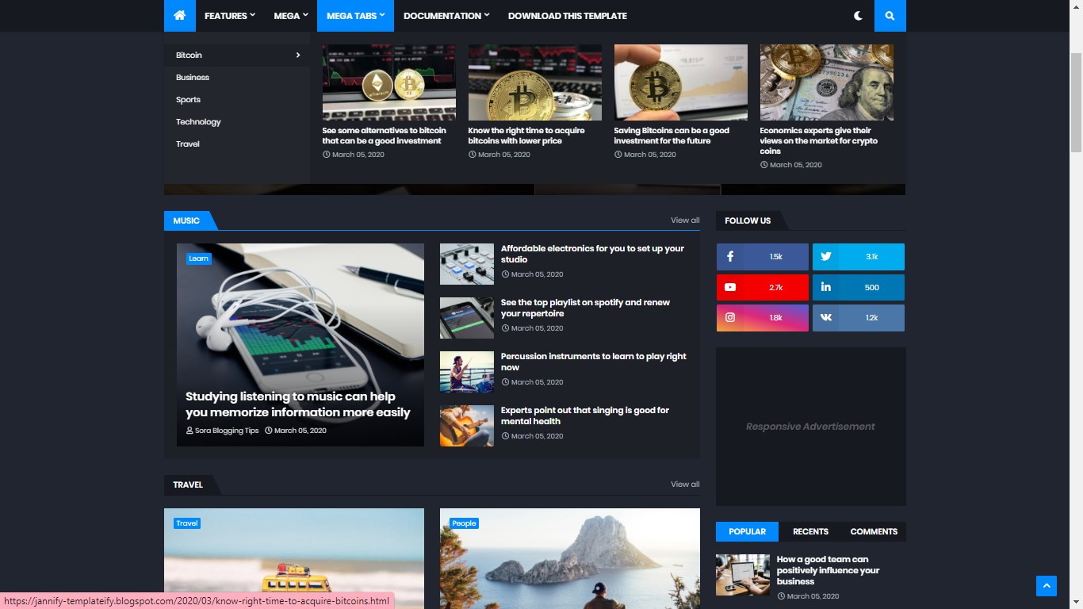The width and height of the screenshot is (1083, 609).
Task: Open the Mega Tabs menu
Action: tap(354, 16)
